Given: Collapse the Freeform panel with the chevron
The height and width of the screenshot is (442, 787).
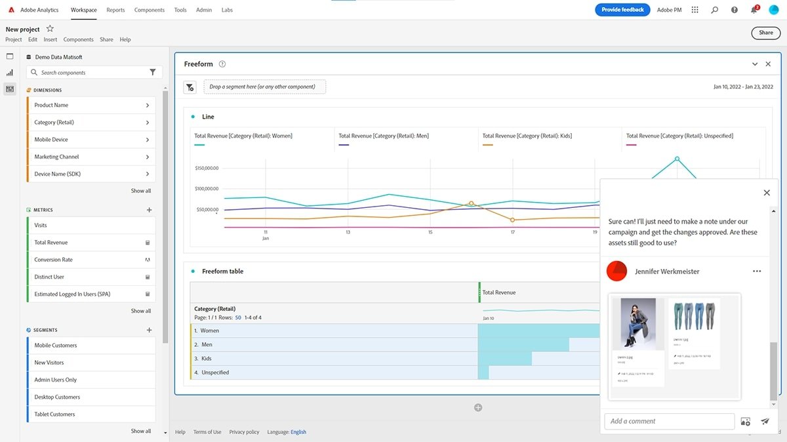Looking at the screenshot, I should coord(755,64).
